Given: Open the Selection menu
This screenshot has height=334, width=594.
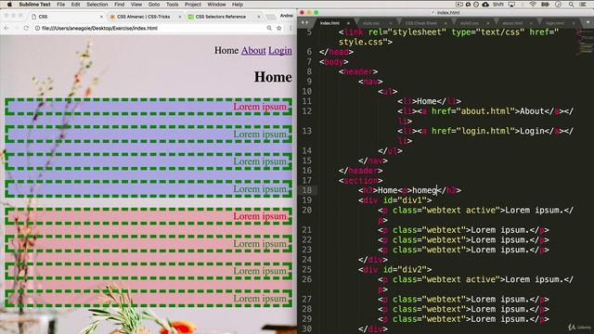Looking at the screenshot, I should click(x=97, y=5).
